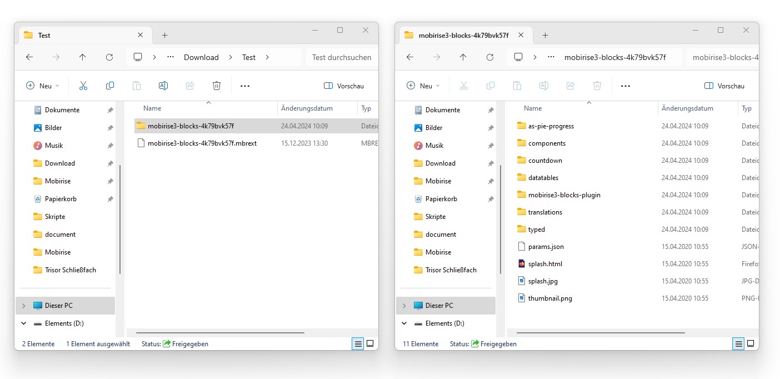Switch to large icons view in right window

[751, 343]
